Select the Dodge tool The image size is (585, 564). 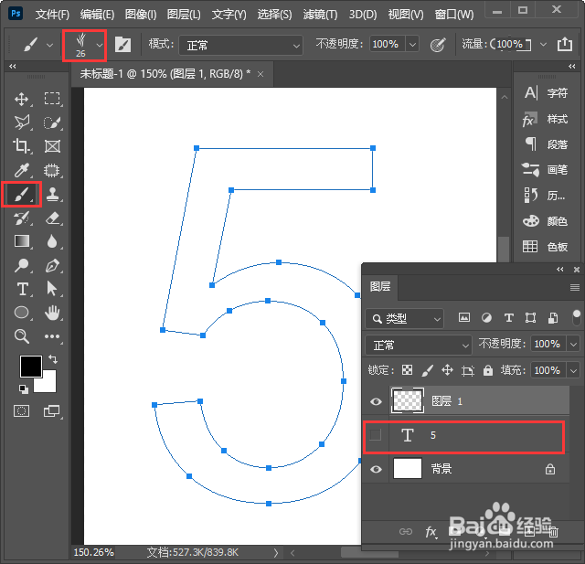point(21,266)
